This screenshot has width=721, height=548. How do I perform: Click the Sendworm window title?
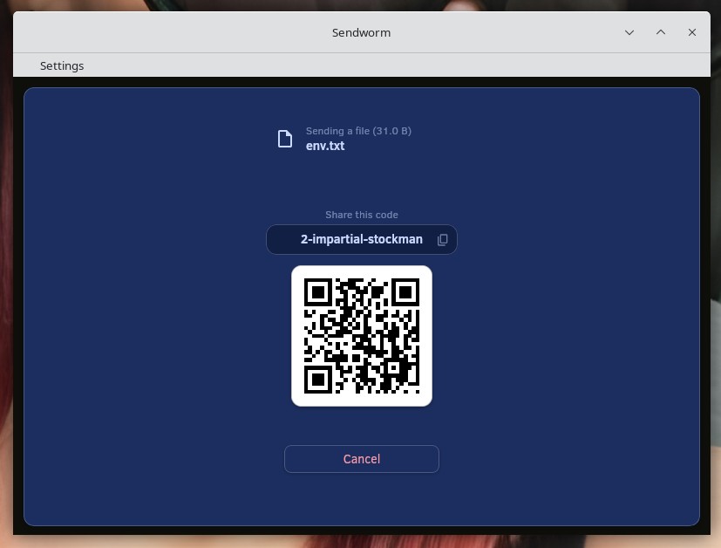pos(361,32)
